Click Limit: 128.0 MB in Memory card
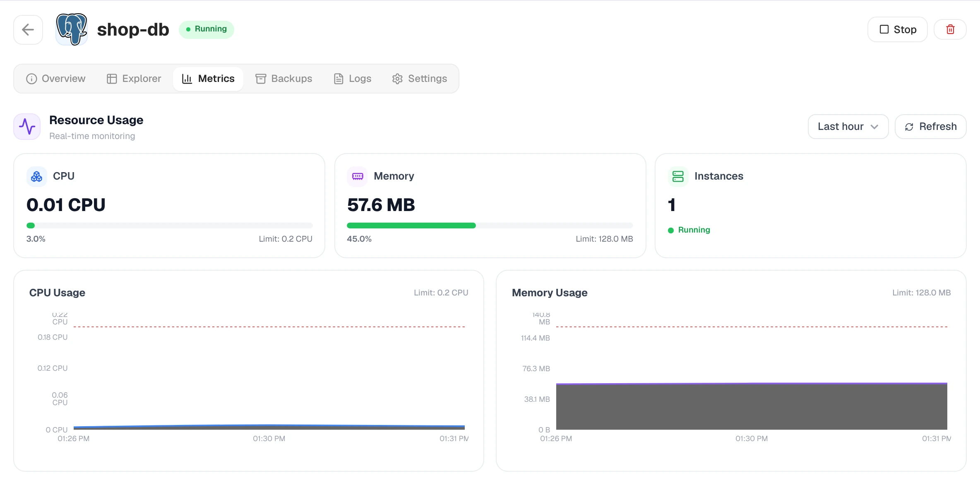 click(604, 239)
